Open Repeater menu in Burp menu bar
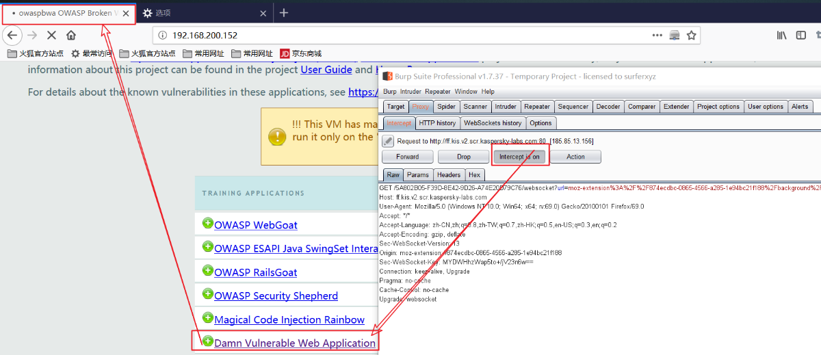Viewport: 821px width, 355px height. [438, 92]
